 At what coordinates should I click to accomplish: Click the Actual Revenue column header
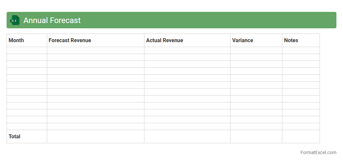click(164, 40)
